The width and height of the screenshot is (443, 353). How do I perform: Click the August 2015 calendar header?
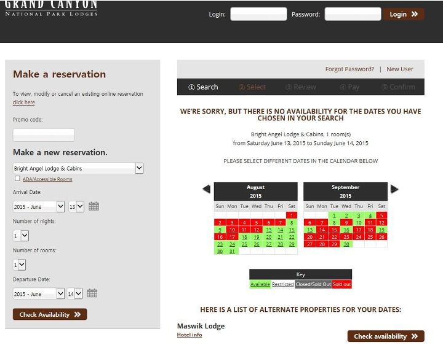pyautogui.click(x=256, y=192)
